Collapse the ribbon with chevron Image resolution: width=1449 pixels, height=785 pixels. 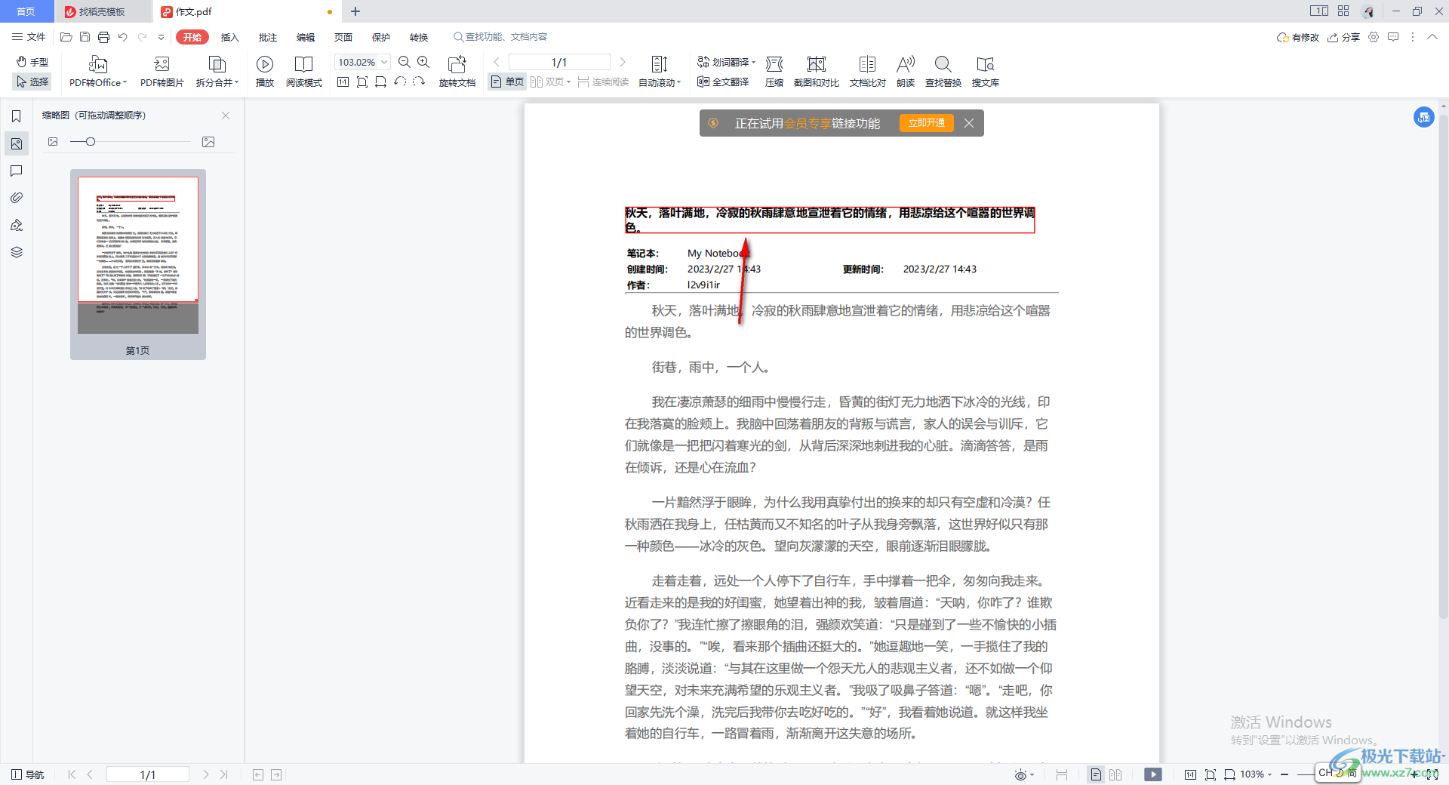1432,37
